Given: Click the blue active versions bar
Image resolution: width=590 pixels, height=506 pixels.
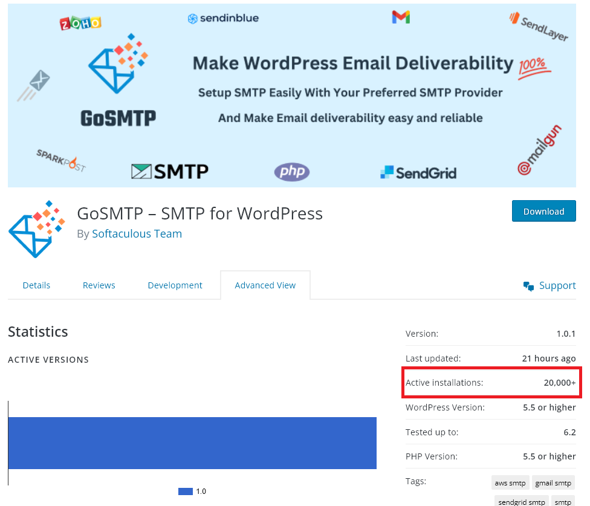Looking at the screenshot, I should 192,443.
